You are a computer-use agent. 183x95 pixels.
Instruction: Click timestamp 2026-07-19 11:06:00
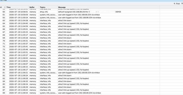(x=19, y=58)
